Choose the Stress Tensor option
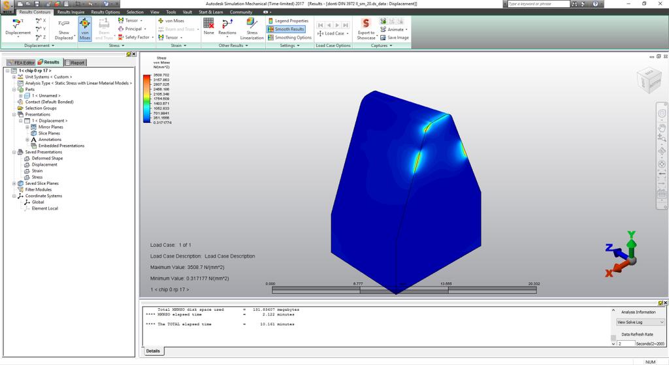Image resolution: width=669 pixels, height=365 pixels. [x=130, y=20]
